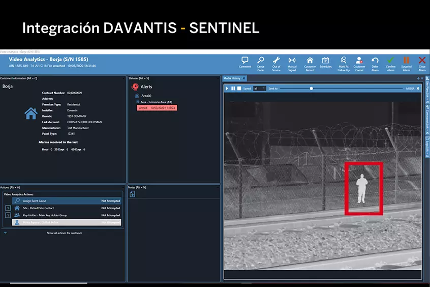
Task: Click the thermal video frame preview
Action: [323, 186]
